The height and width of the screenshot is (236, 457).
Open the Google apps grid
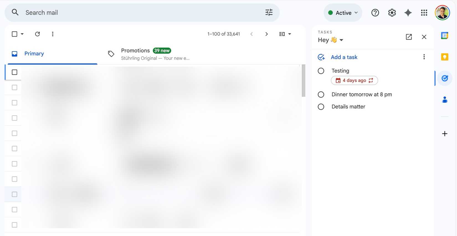coord(424,13)
